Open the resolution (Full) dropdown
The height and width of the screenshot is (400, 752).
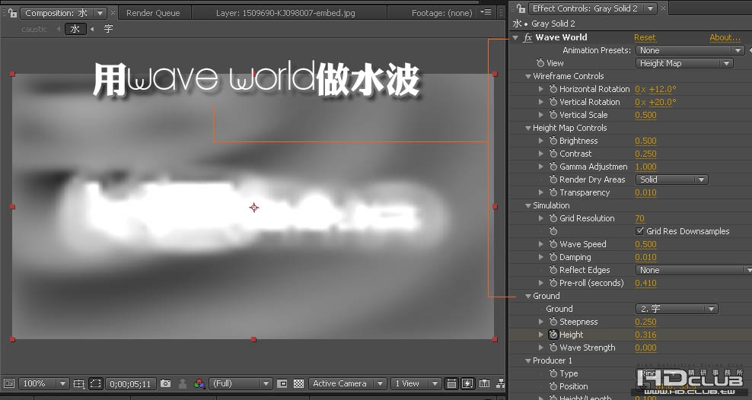click(x=241, y=383)
